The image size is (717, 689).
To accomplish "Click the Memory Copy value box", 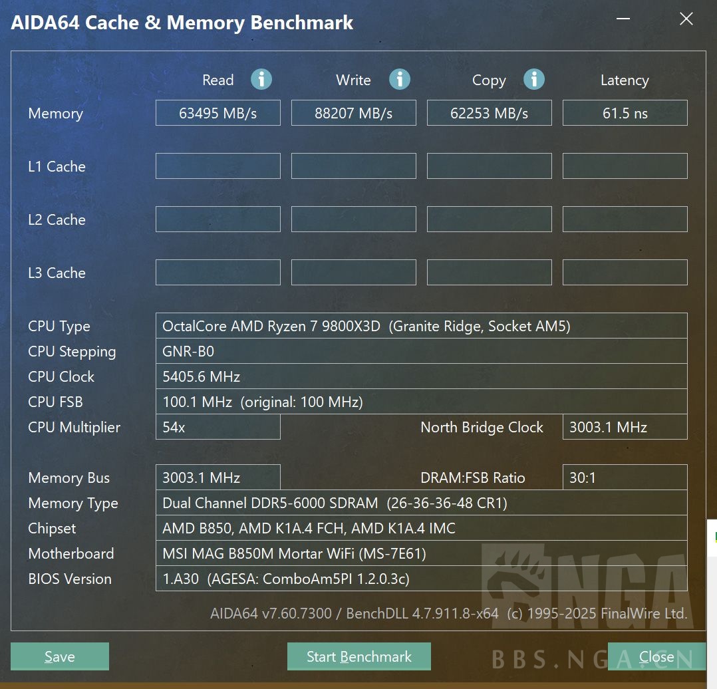I will coord(489,113).
